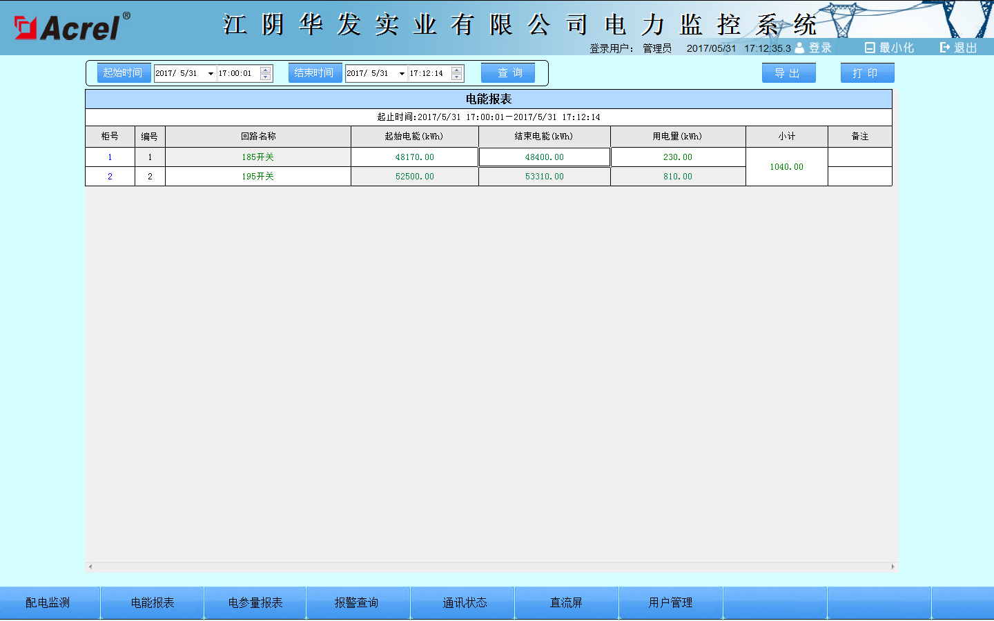
Task: Click the 回路名称 column header
Action: (258, 137)
